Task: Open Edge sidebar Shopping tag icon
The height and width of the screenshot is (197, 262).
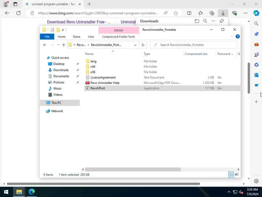Action: pyautogui.click(x=256, y=34)
